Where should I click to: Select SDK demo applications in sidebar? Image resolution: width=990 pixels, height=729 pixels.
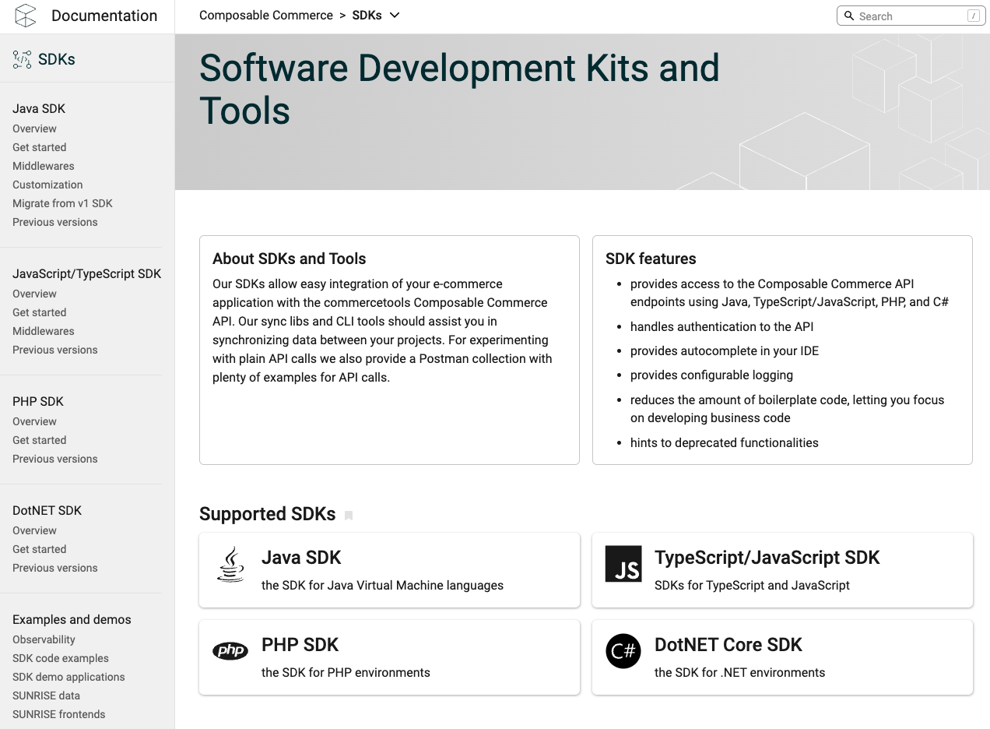tap(68, 677)
